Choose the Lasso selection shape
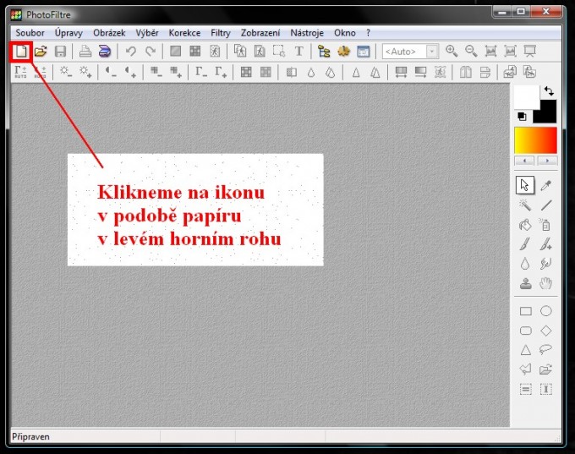The width and height of the screenshot is (575, 454). tap(545, 349)
